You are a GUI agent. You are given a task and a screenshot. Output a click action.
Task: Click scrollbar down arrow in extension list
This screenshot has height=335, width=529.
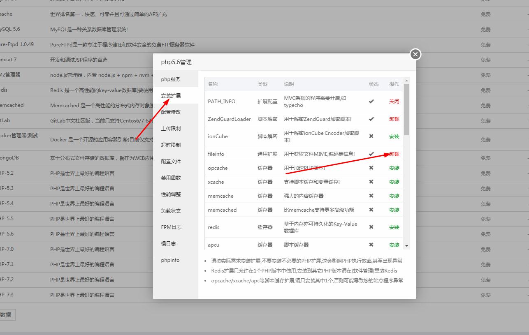[406, 246]
